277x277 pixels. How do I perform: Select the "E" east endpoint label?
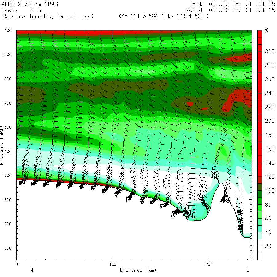tap(247, 270)
